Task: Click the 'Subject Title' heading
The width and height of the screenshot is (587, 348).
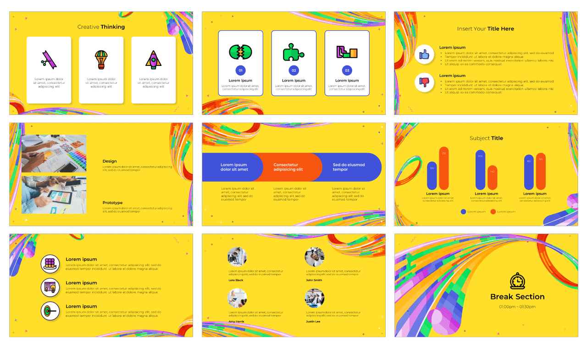Action: click(x=486, y=138)
